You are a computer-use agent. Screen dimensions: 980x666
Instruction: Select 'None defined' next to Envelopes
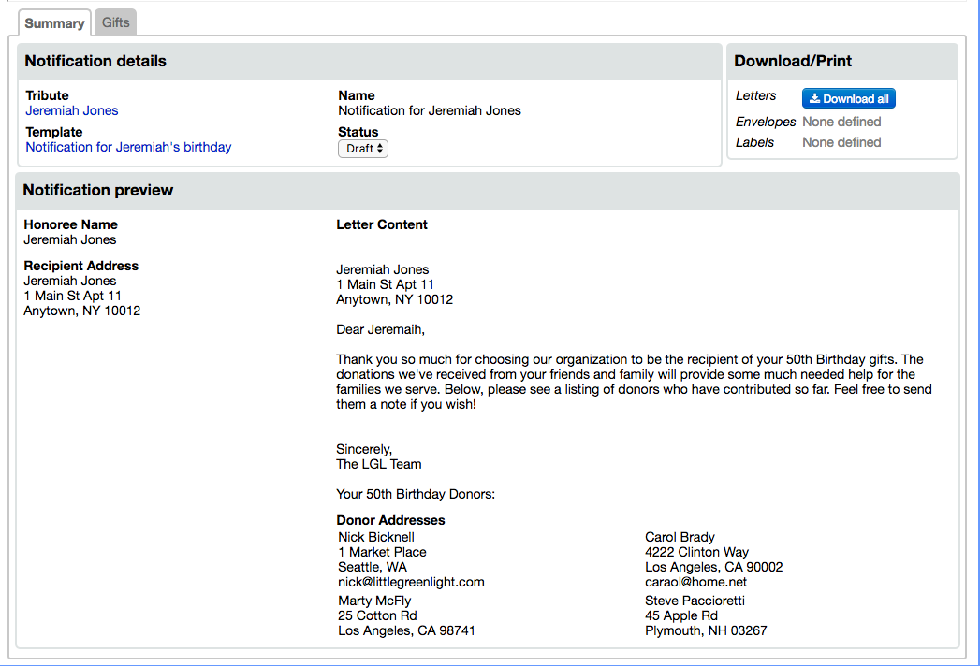click(x=841, y=122)
